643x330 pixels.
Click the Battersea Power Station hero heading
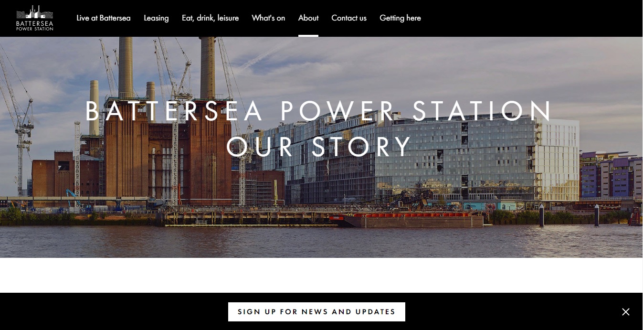click(x=318, y=111)
